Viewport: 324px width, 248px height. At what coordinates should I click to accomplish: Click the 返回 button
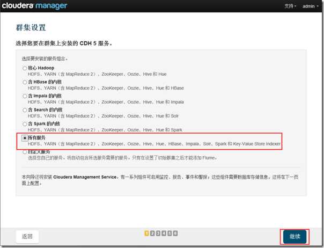tap(27, 236)
